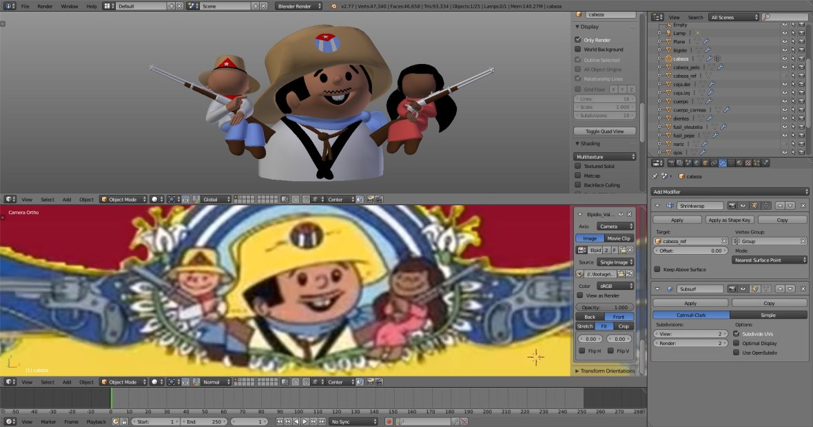Click the Toggle Quad View button
The width and height of the screenshot is (813, 427).
coord(604,131)
